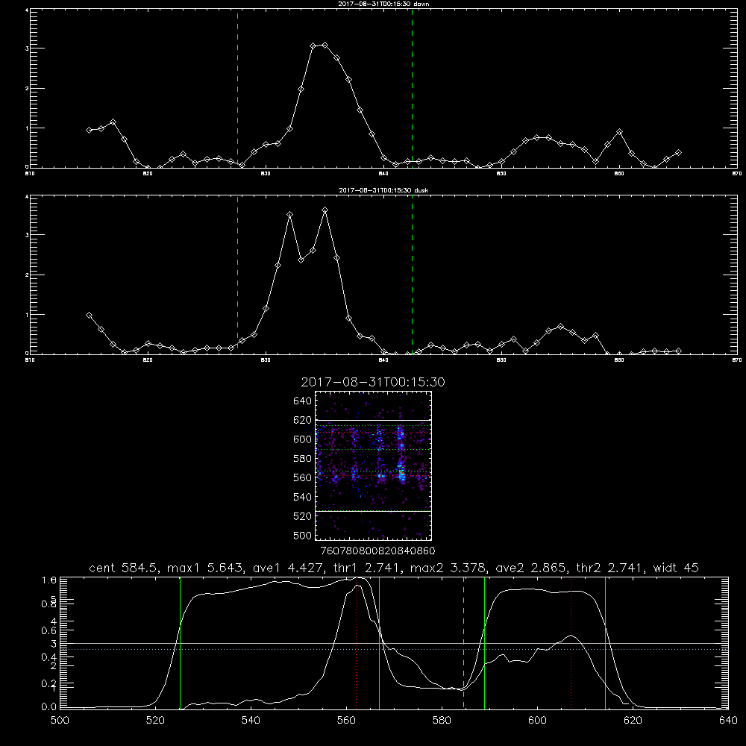This screenshot has height=746, width=746.
Task: Click the first diamond marker of the dusk curve
Action: pos(89,315)
